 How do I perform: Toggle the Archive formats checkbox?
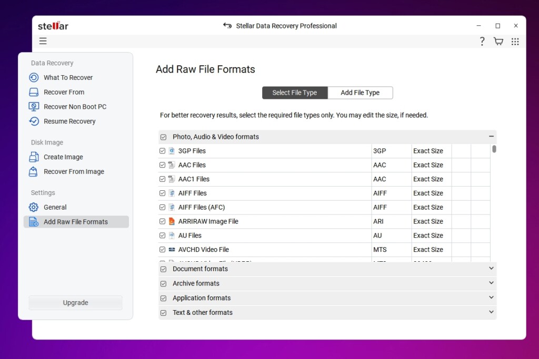[x=163, y=284]
